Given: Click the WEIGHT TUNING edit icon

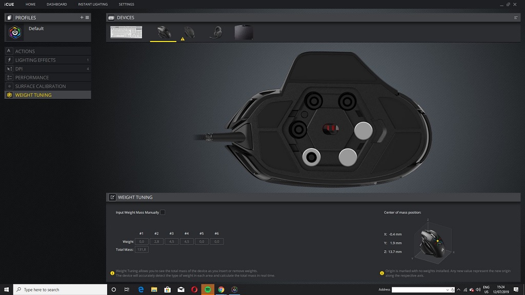Looking at the screenshot, I should tap(112, 197).
